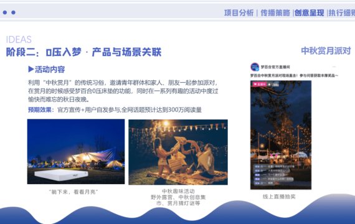Viewport: 355px width, 224px height.
Task: Click the “躺下来，看看月亮” caption
Action: [x=73, y=192]
